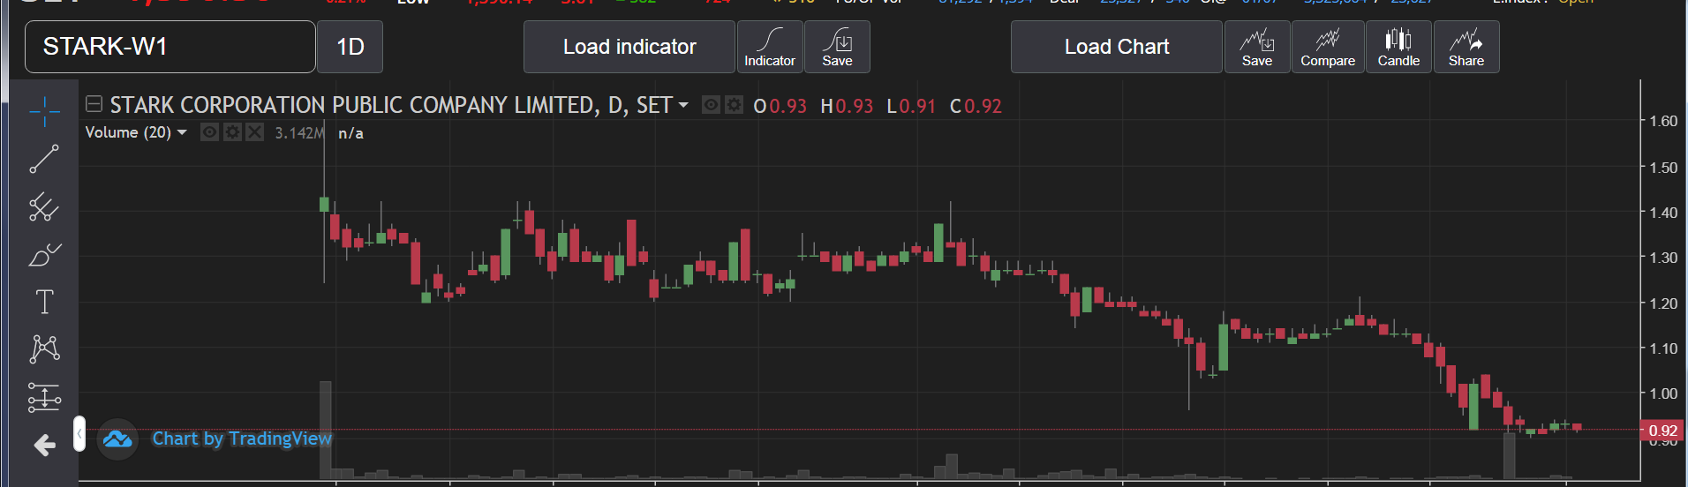Click the back arrow in left toolbar

click(x=44, y=446)
